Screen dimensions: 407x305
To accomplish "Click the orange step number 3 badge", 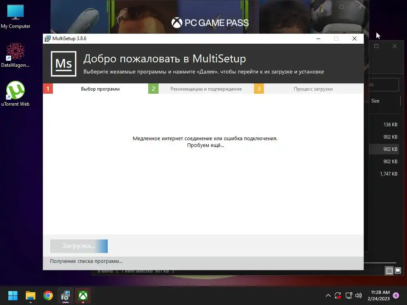I will click(259, 89).
